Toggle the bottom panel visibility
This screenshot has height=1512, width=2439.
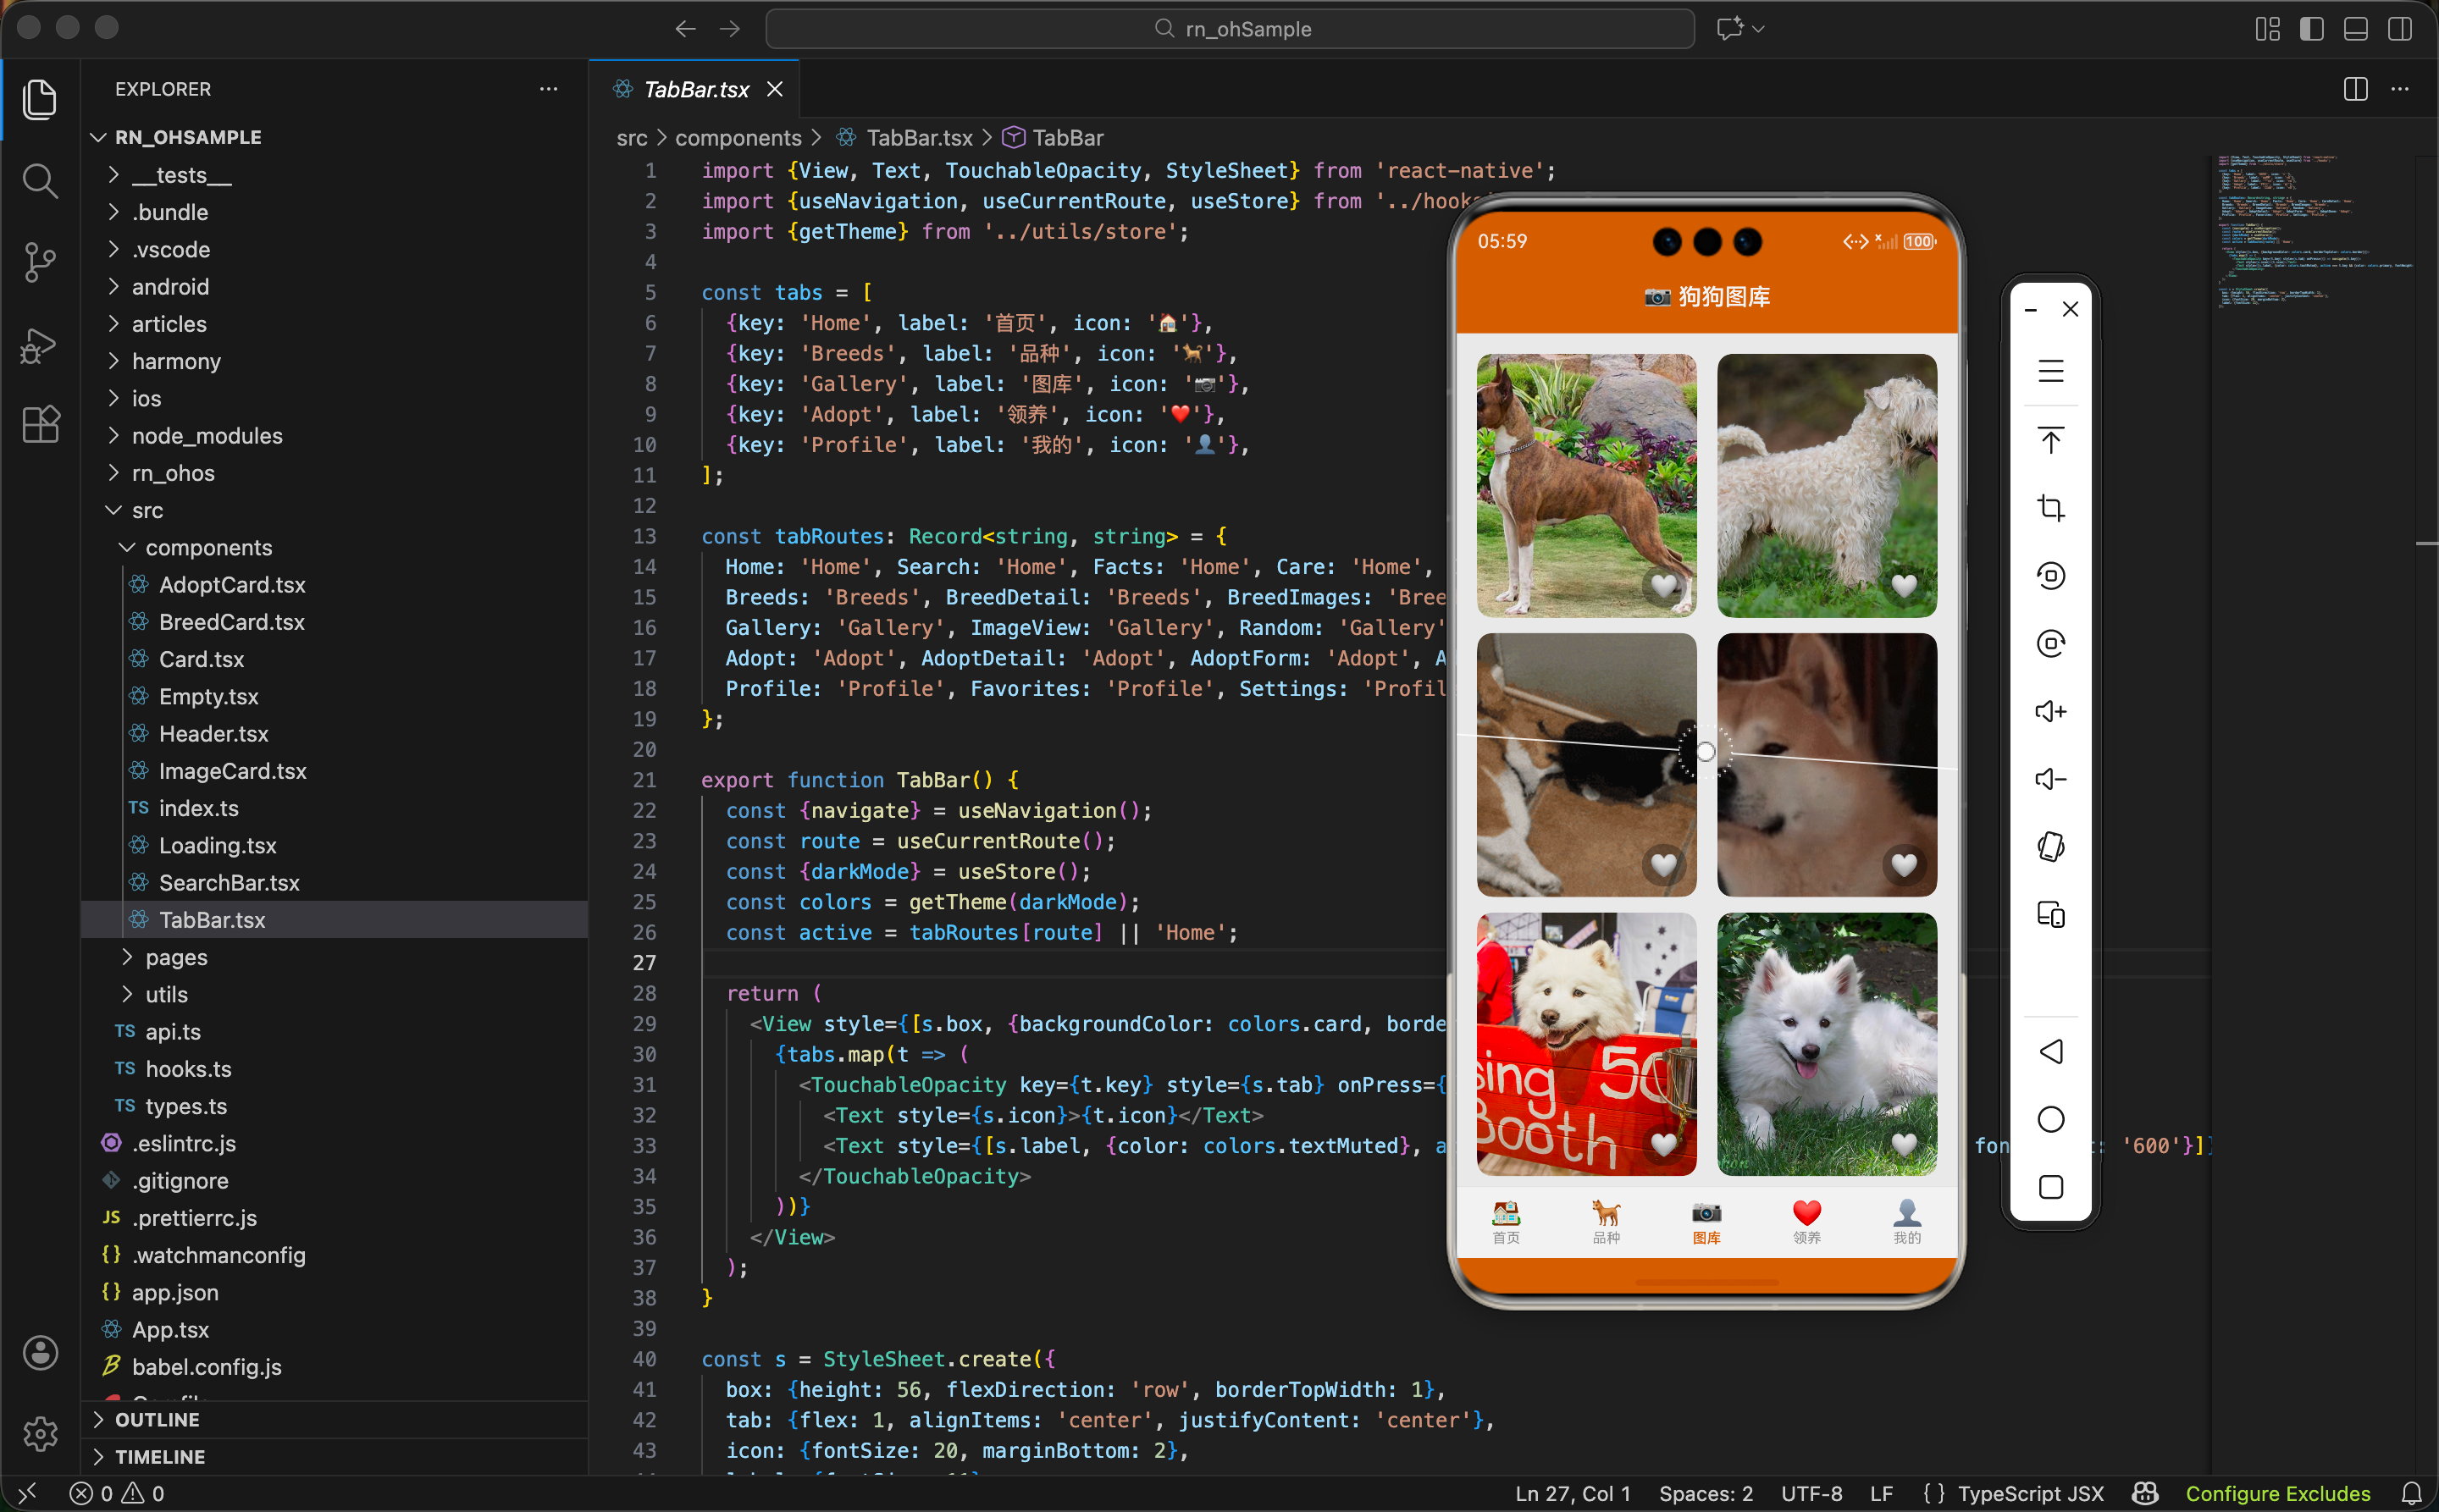point(2355,29)
